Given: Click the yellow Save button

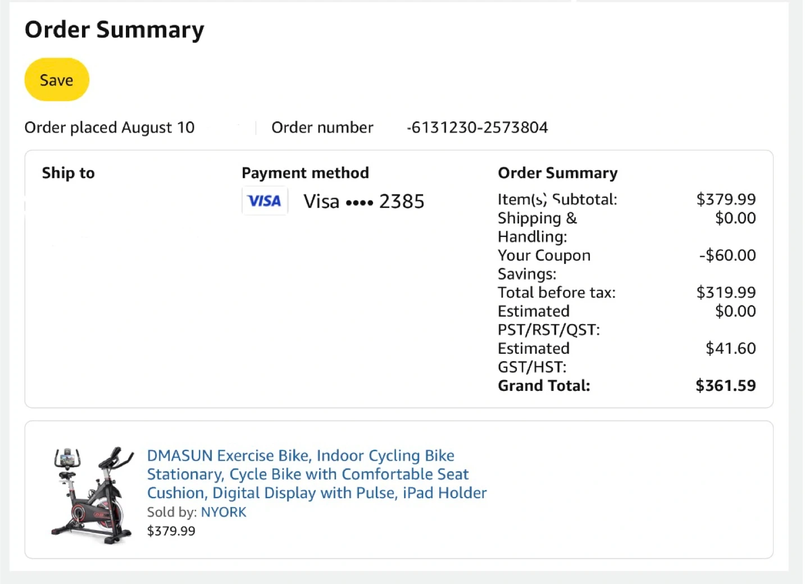Looking at the screenshot, I should tap(57, 80).
